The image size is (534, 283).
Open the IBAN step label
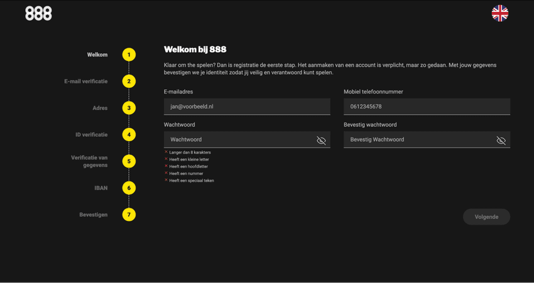pyautogui.click(x=101, y=188)
